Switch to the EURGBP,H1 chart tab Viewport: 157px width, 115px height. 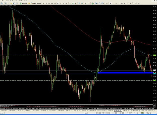[x=61, y=111]
